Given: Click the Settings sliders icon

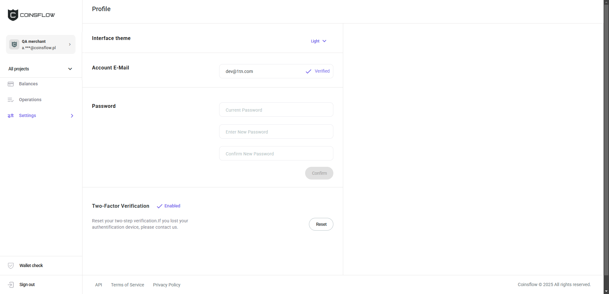Looking at the screenshot, I should click(x=11, y=116).
